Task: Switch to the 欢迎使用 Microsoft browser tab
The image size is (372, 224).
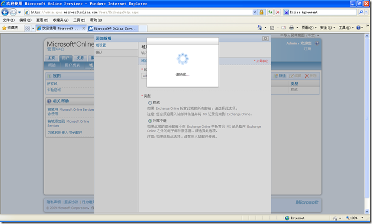Action: point(58,28)
